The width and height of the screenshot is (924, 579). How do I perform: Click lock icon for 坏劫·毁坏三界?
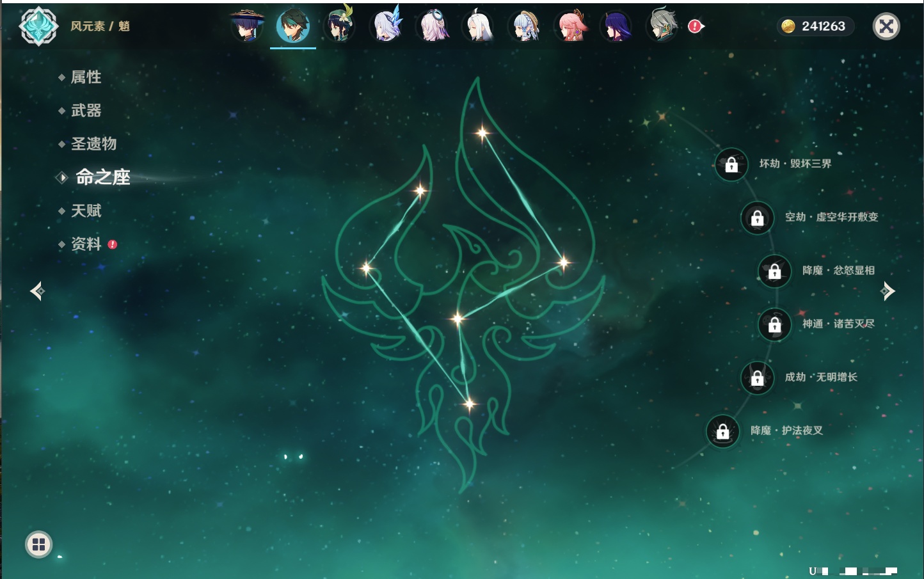tap(731, 164)
